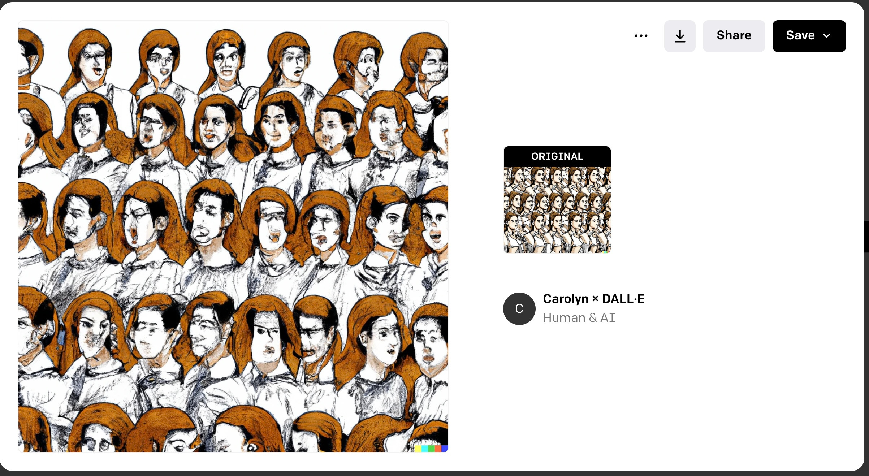Click the dark backdrop below the modal

coord(433,473)
